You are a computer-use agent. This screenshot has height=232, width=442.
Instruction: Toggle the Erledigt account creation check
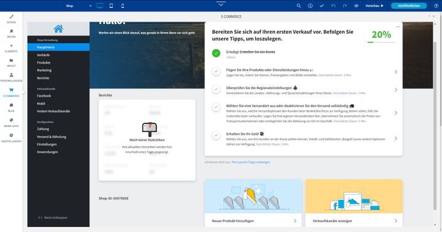tap(216, 53)
